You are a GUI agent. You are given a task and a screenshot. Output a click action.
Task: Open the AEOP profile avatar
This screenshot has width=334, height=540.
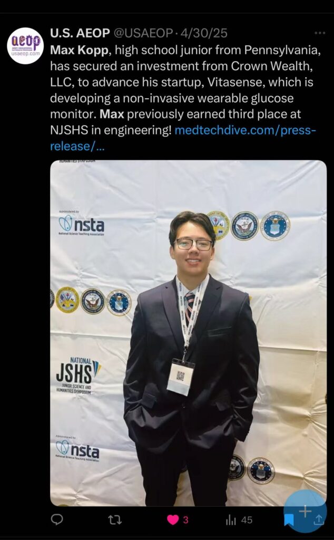coord(25,46)
